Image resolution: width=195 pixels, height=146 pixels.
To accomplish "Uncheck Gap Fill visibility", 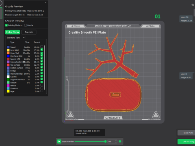I will [42, 76].
